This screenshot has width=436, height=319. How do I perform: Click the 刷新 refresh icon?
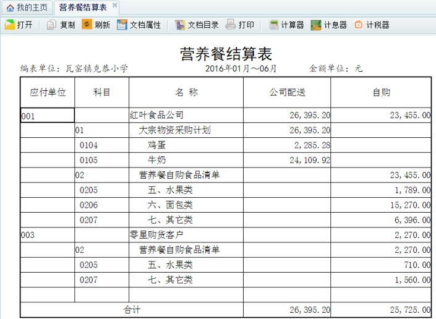click(87, 25)
